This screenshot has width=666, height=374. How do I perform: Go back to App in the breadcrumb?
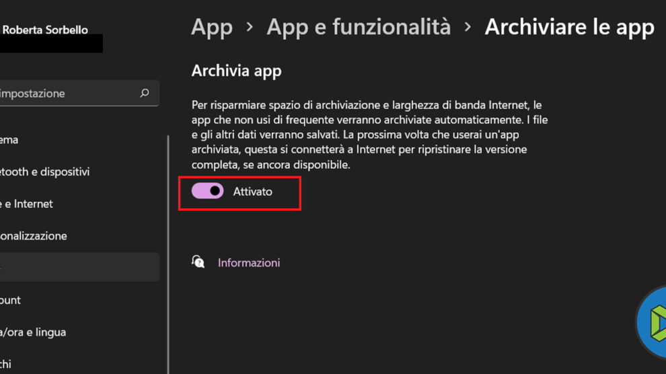point(212,28)
